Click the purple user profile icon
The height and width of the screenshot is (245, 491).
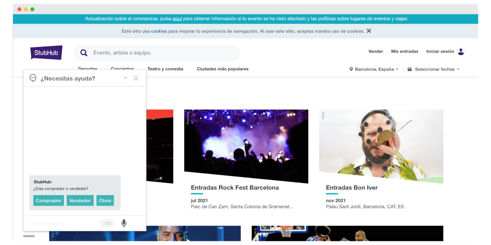pyautogui.click(x=461, y=51)
